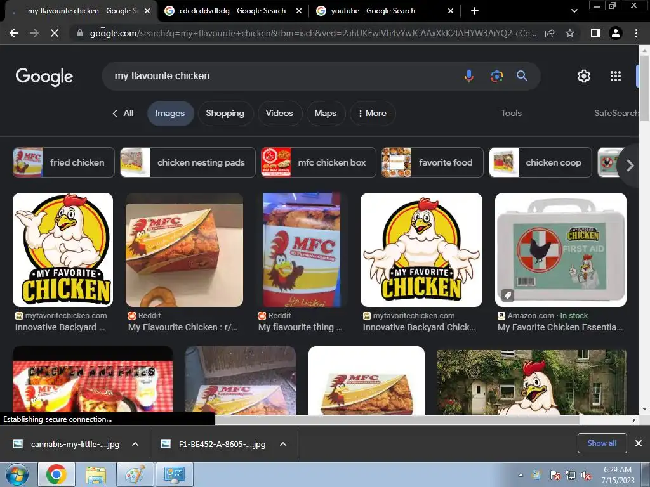Close the 'cdcdcddvdbdg' tab
Viewport: 650px width, 487px height.
tap(299, 11)
